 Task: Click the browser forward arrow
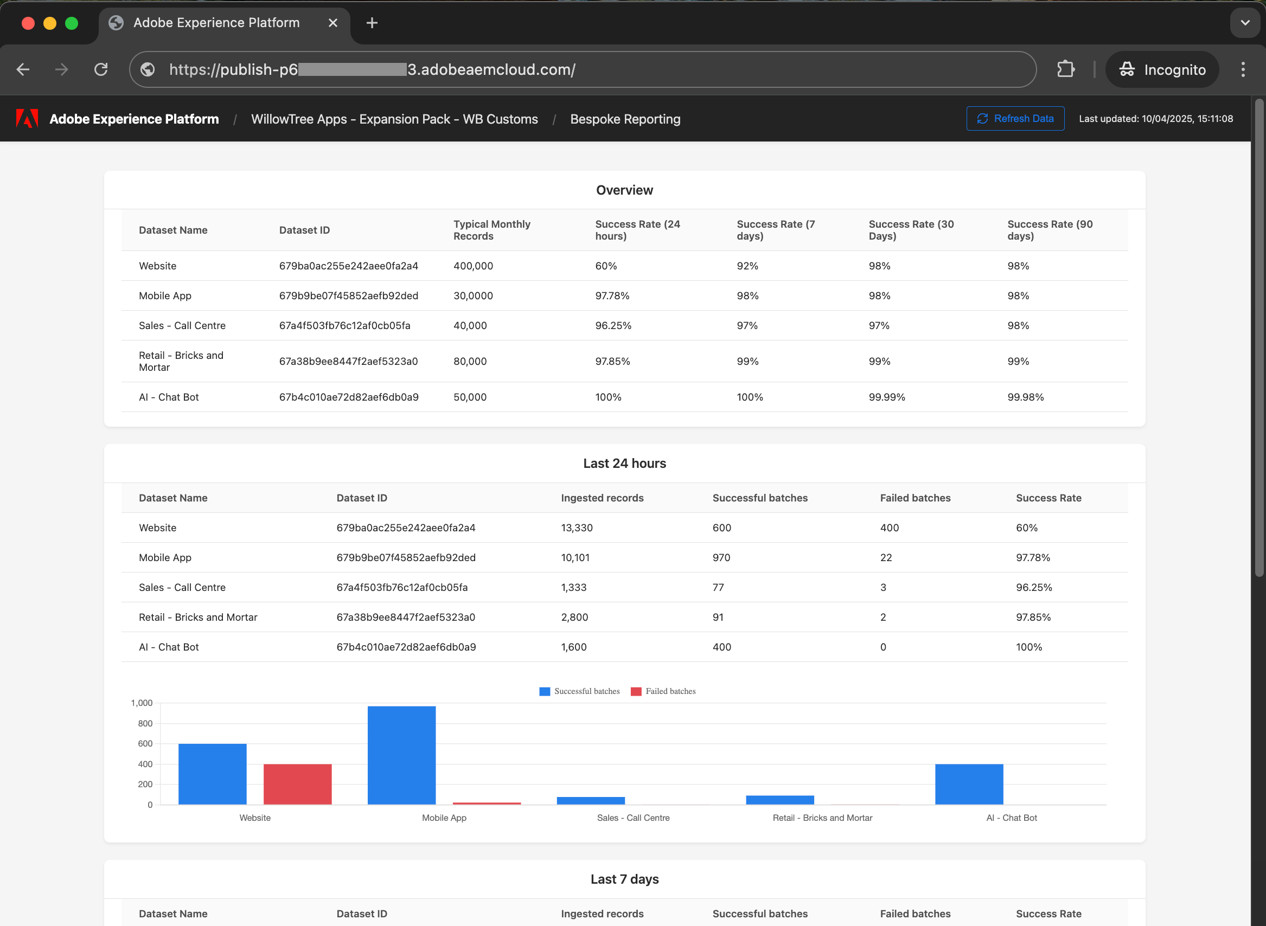(x=62, y=69)
